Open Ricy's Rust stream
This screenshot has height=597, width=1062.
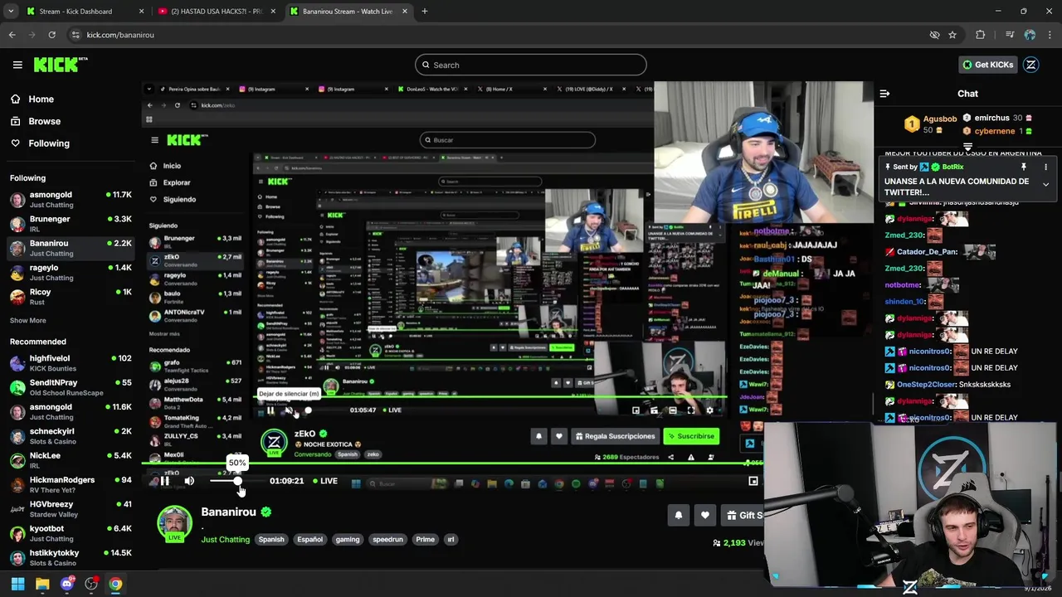click(70, 297)
